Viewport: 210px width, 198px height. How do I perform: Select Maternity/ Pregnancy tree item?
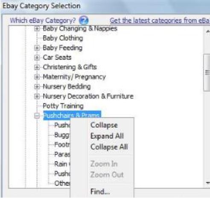pyautogui.click(x=74, y=77)
